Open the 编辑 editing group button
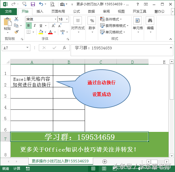Viewport: 175px width, 172px height. (x=150, y=25)
